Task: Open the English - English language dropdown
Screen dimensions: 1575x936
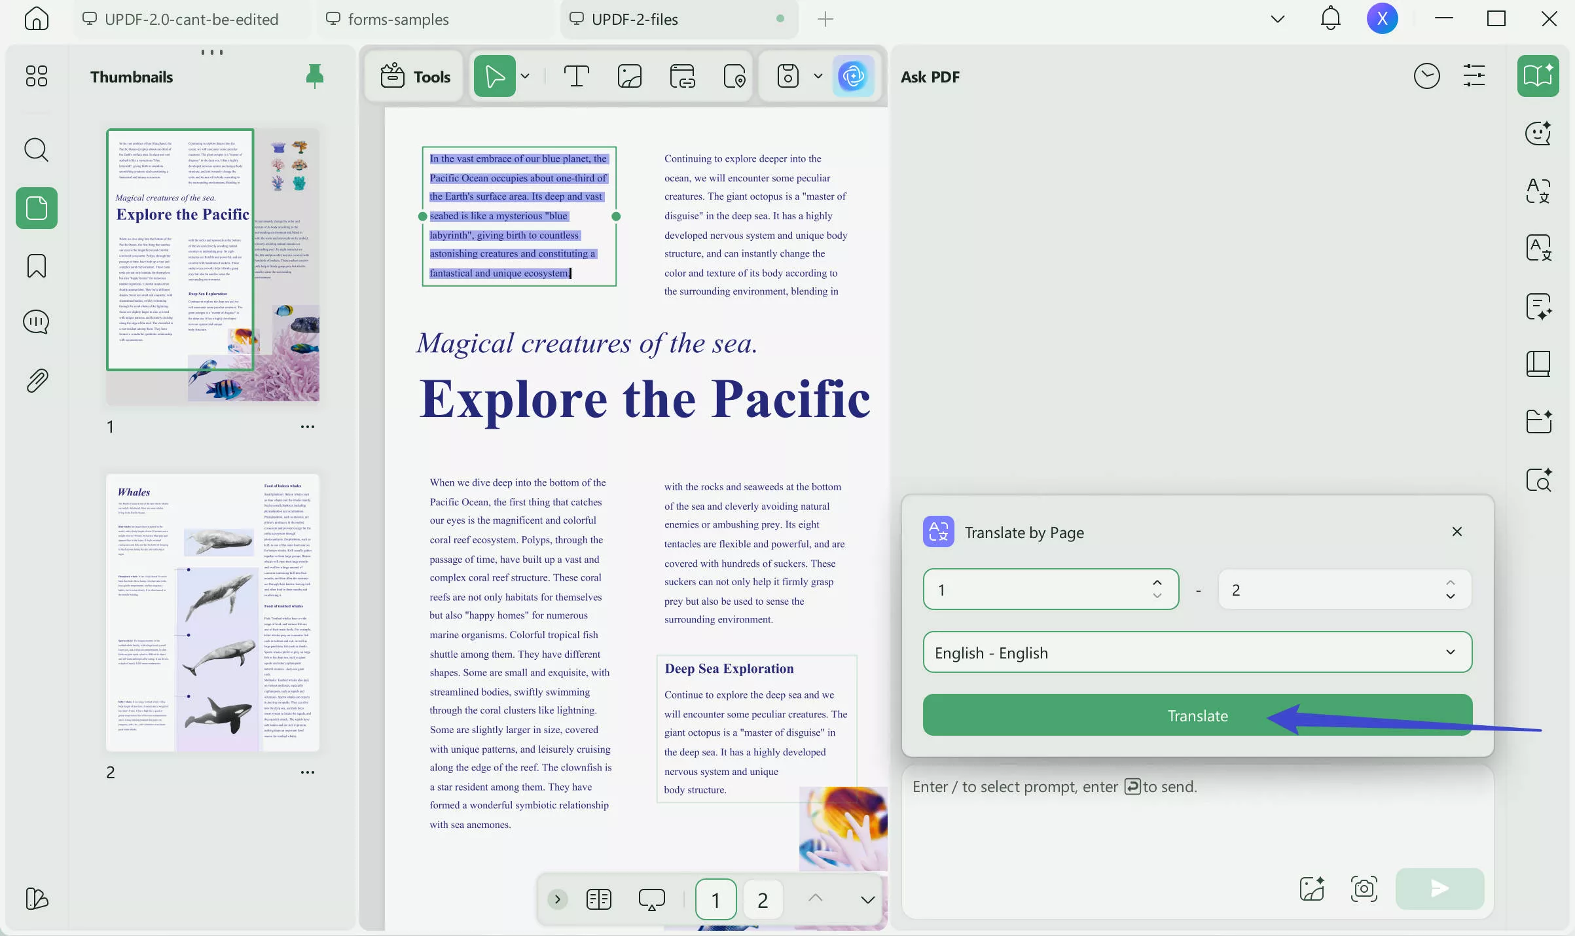Action: coord(1196,652)
